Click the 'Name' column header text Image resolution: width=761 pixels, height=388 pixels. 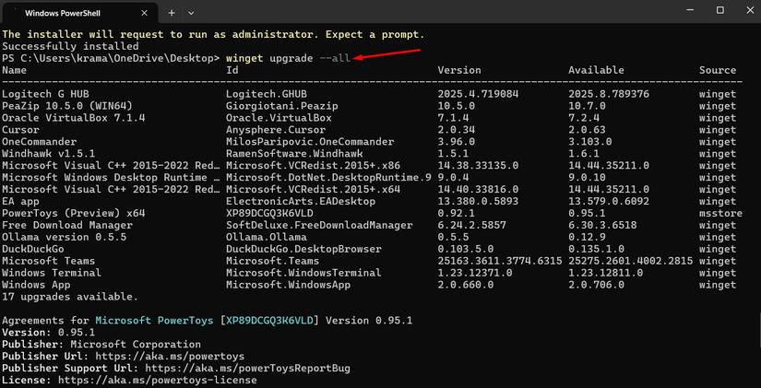pyautogui.click(x=15, y=70)
